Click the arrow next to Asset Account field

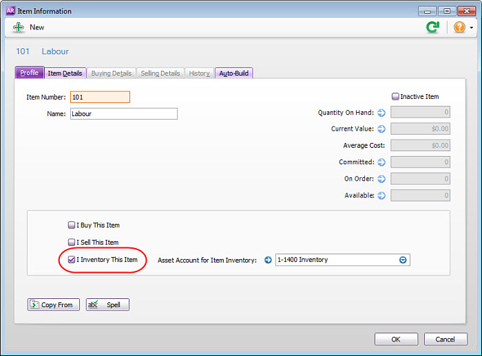pos(268,260)
